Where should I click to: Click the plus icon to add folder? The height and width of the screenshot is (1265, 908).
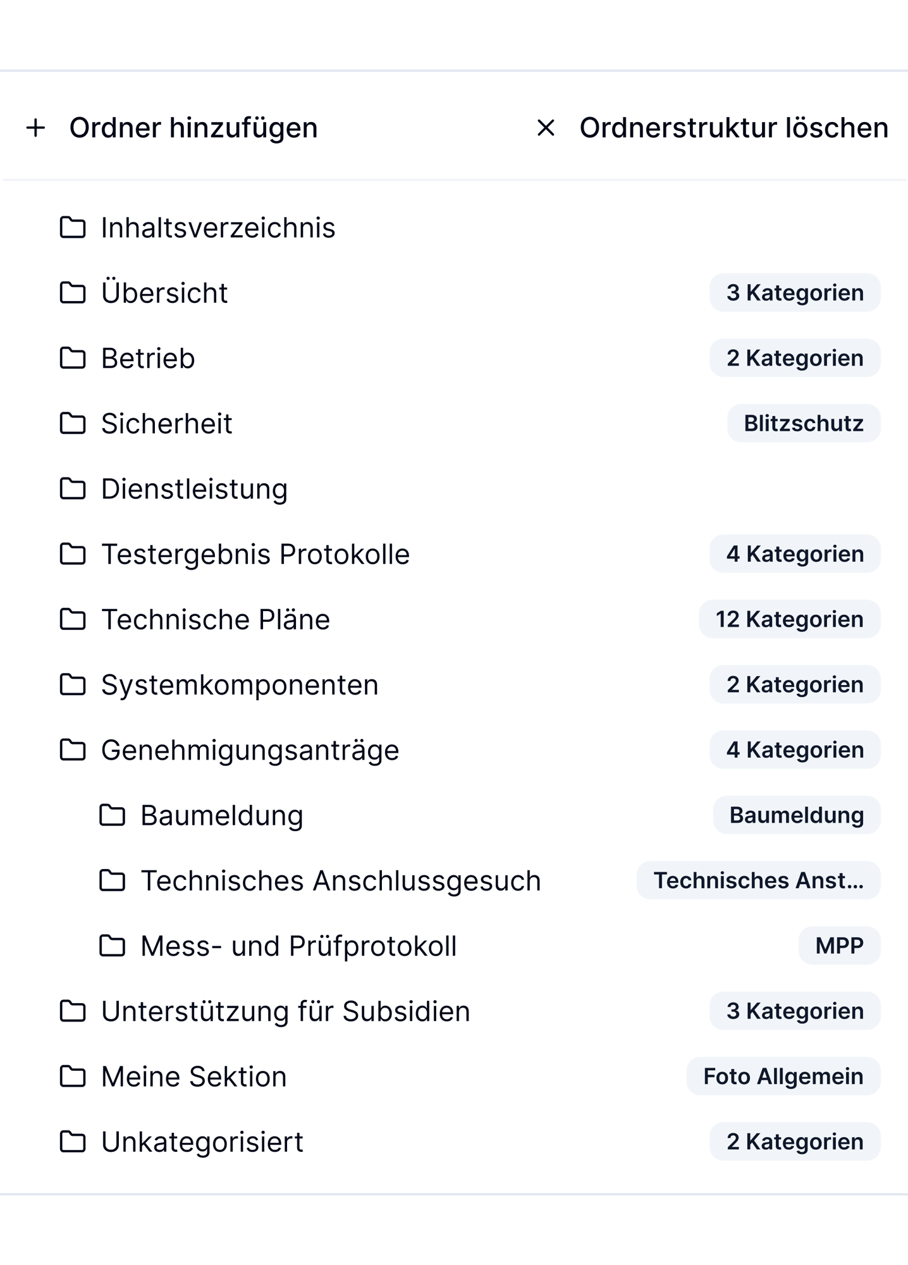click(36, 128)
